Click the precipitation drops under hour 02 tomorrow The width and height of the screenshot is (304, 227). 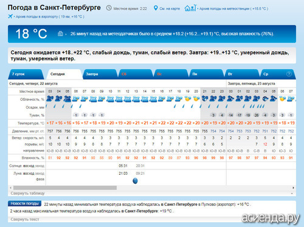(x=252, y=106)
